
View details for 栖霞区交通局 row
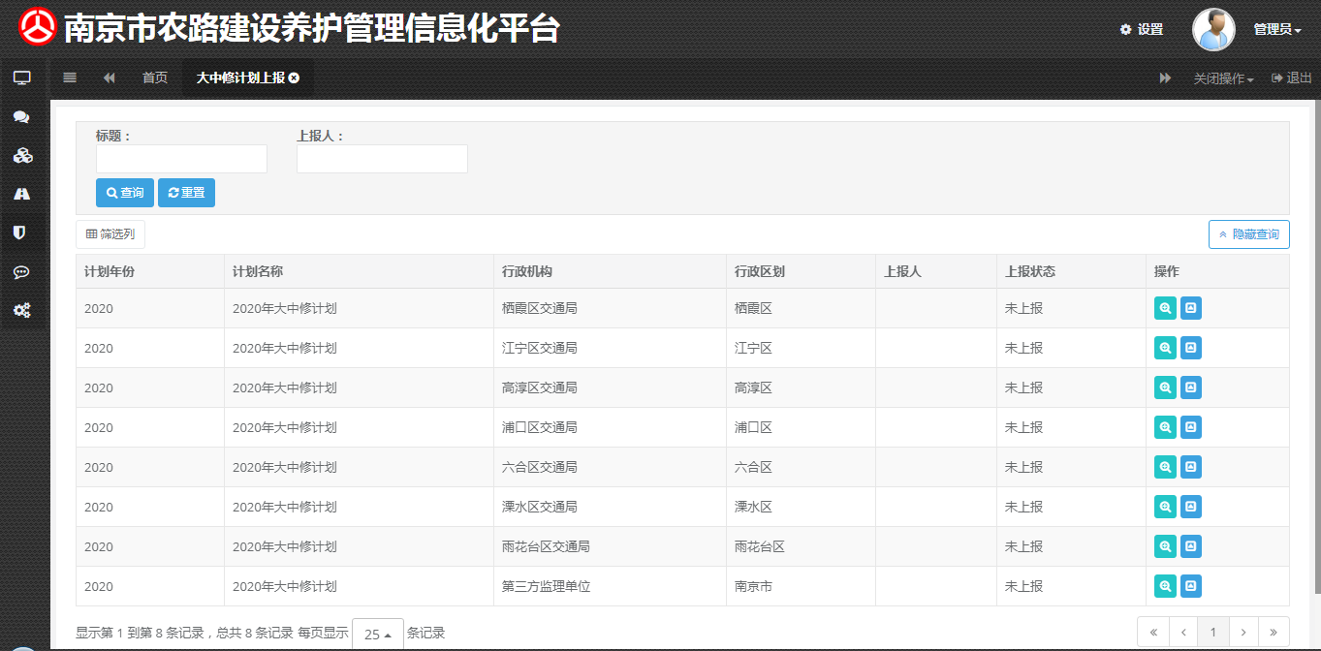click(x=1165, y=308)
